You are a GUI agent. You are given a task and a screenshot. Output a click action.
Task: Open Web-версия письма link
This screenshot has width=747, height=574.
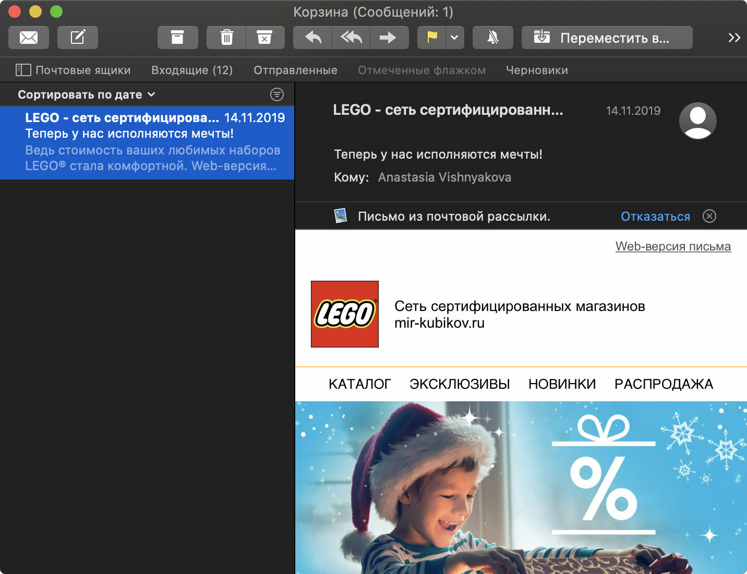pyautogui.click(x=673, y=246)
